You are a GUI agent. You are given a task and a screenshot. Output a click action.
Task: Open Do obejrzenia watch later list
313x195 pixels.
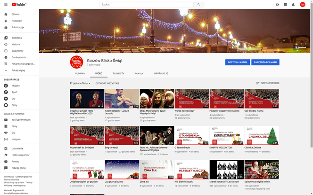pyautogui.click(x=18, y=57)
